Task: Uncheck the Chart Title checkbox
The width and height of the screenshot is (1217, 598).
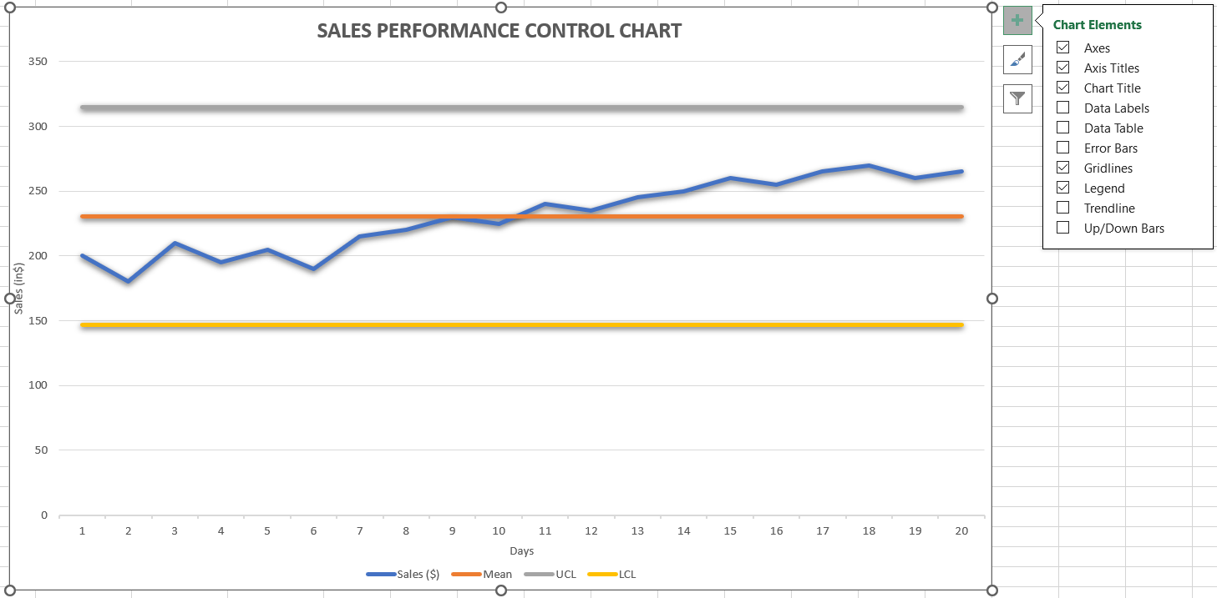Action: click(x=1063, y=88)
